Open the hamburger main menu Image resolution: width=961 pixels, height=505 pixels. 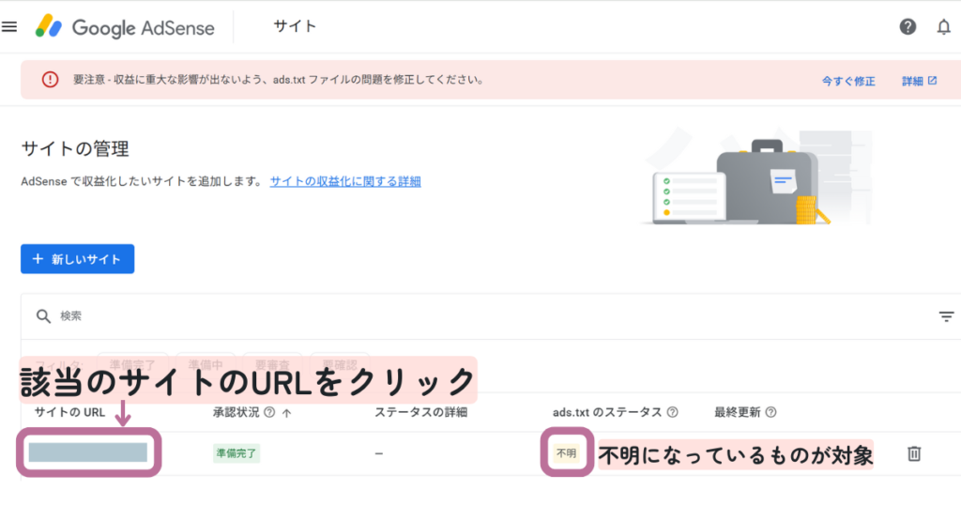[x=9, y=27]
